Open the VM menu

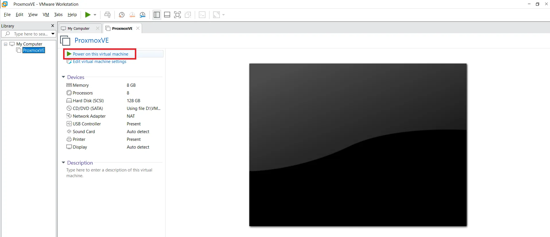click(46, 15)
